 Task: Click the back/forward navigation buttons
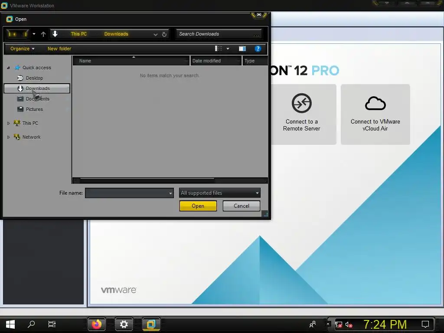pyautogui.click(x=17, y=34)
